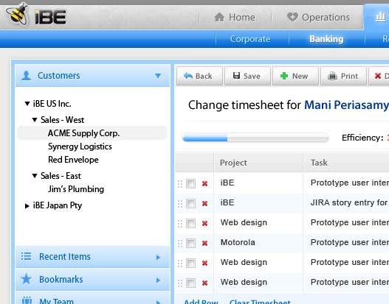Click the My Team icon
Screen dimensions: 389x304
tap(27, 300)
